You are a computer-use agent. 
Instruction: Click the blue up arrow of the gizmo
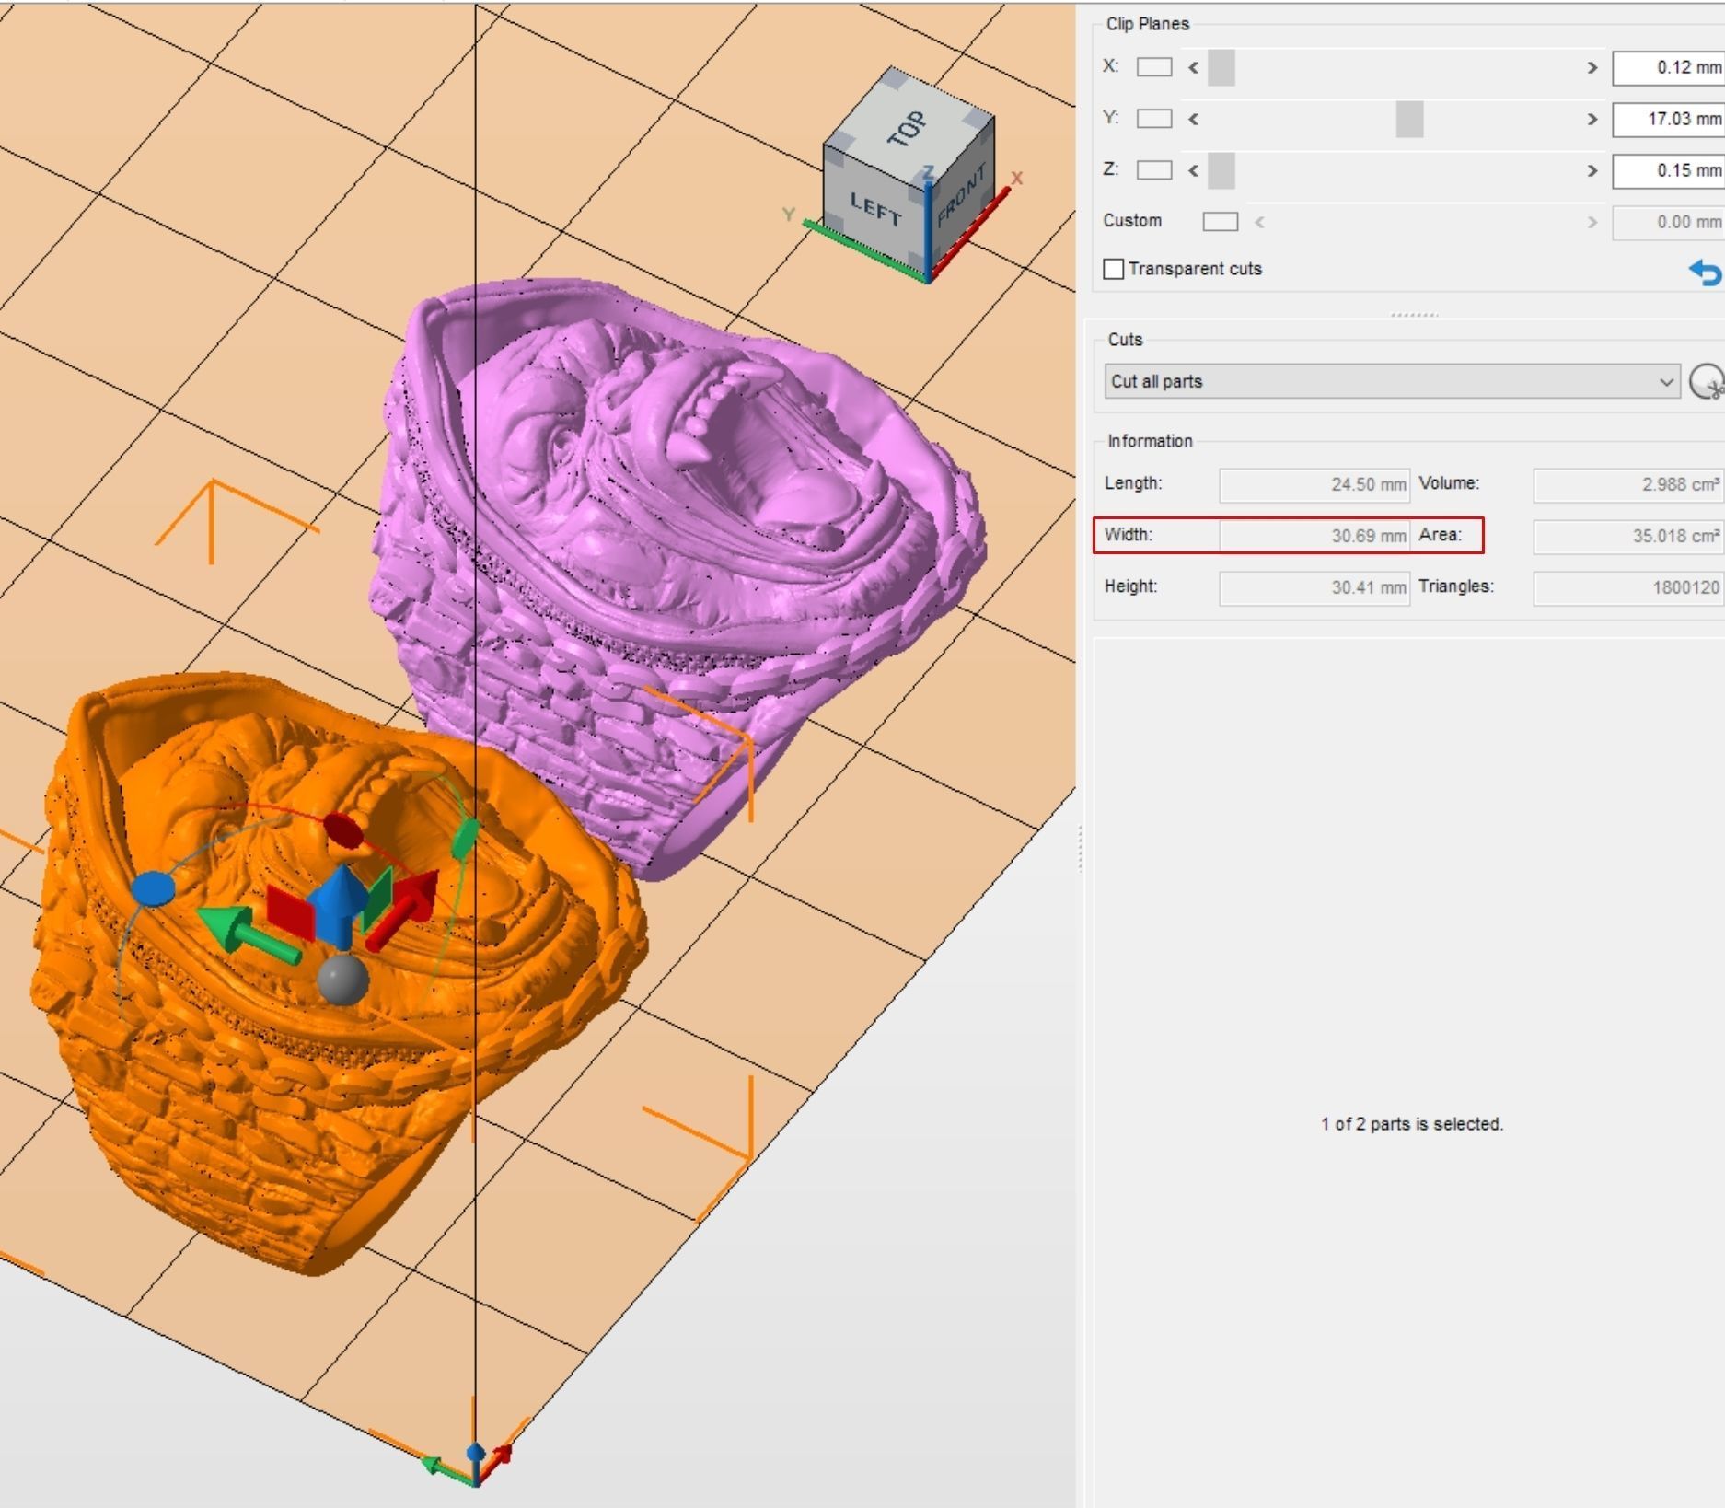342,905
